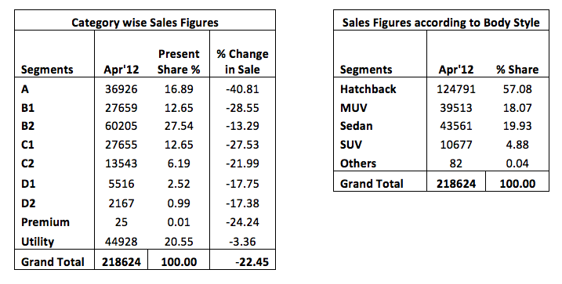This screenshot has height=284, width=562.
Task: Click the right table 100.00 total share cell
Action: click(517, 182)
